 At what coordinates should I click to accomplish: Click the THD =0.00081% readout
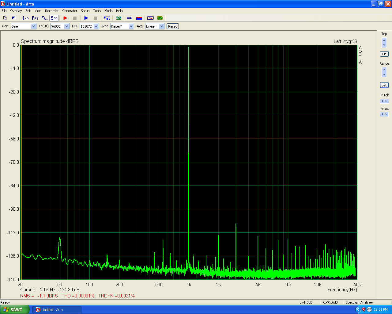[78, 296]
